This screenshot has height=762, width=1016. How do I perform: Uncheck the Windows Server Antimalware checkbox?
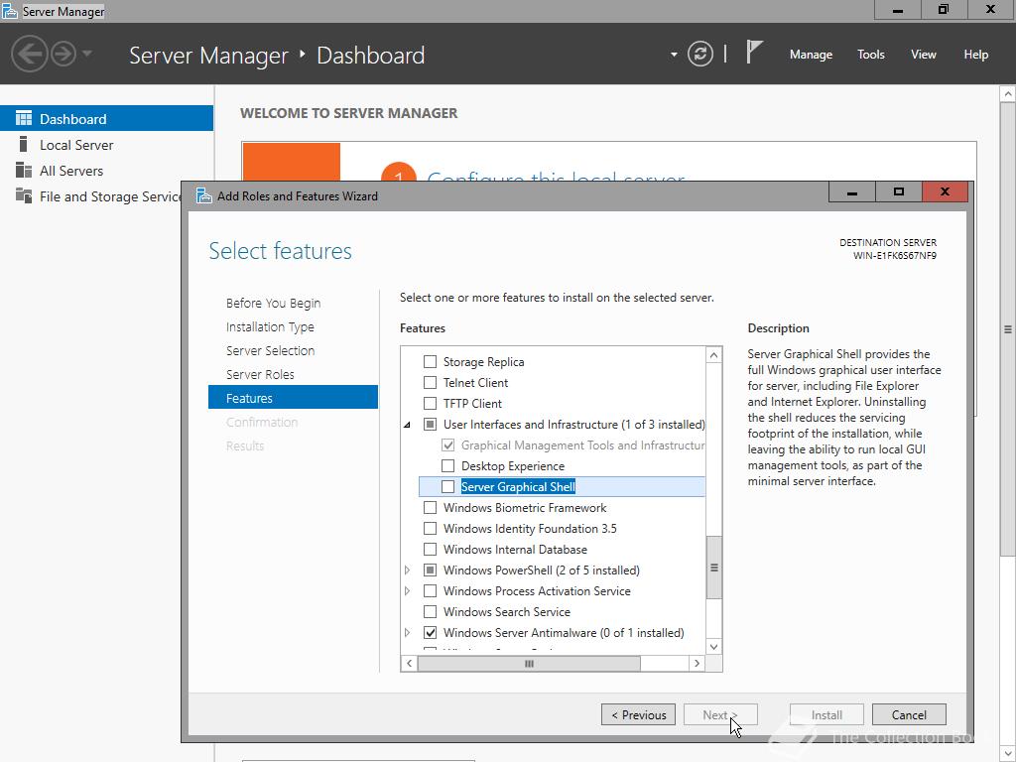click(430, 632)
